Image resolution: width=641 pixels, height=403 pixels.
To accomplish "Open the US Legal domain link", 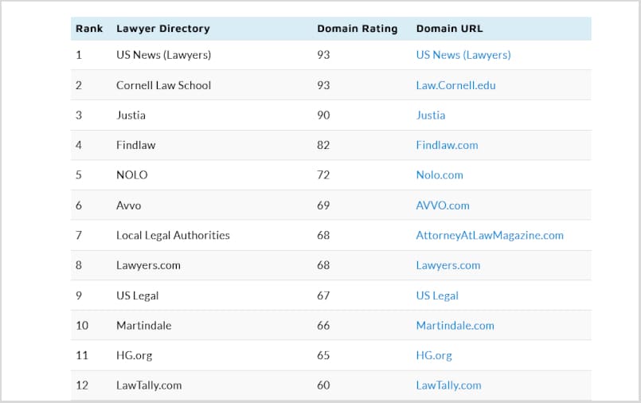I will tap(437, 295).
